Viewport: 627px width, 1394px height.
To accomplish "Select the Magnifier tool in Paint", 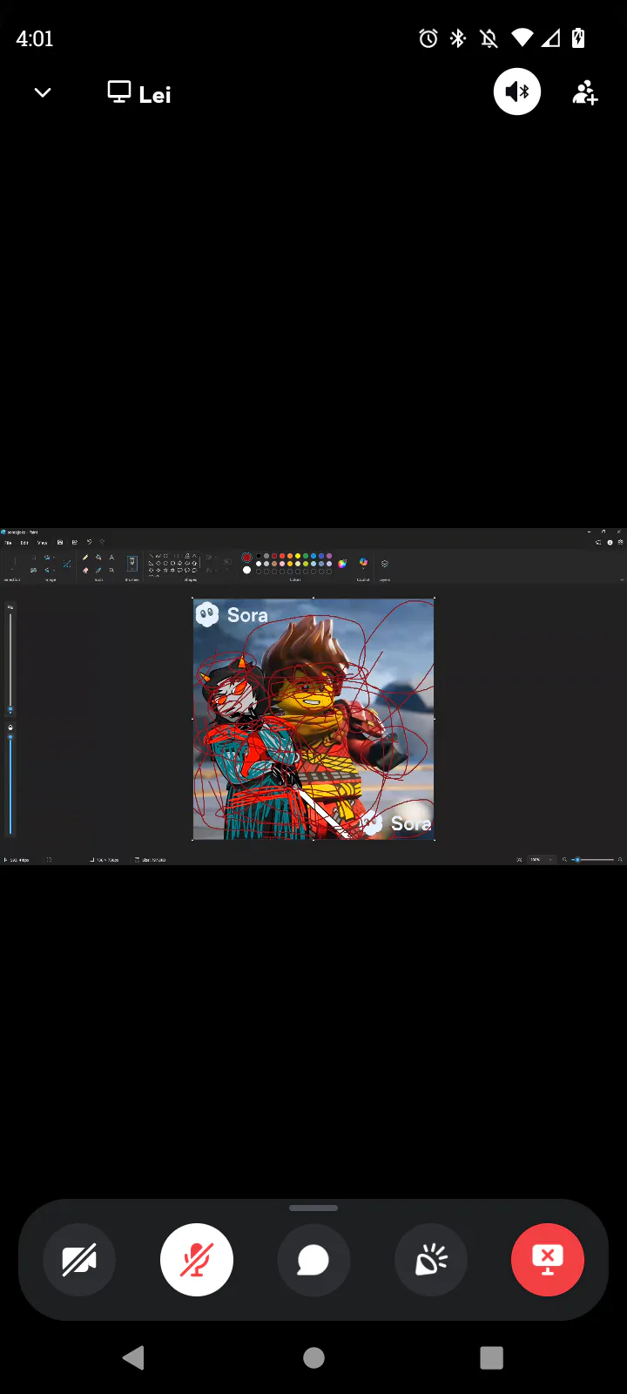I will coord(111,570).
